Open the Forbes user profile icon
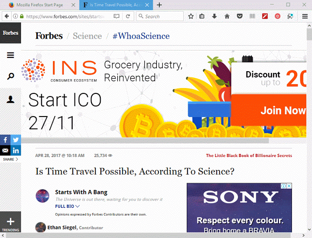Screen dimensions: 312x238 (10, 99)
